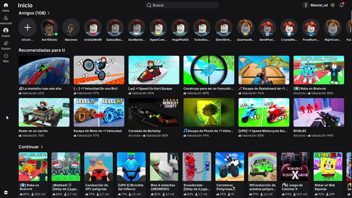Open friend HyperCom... avatar
Screen dimensions: 352x198
[x=158, y=28]
